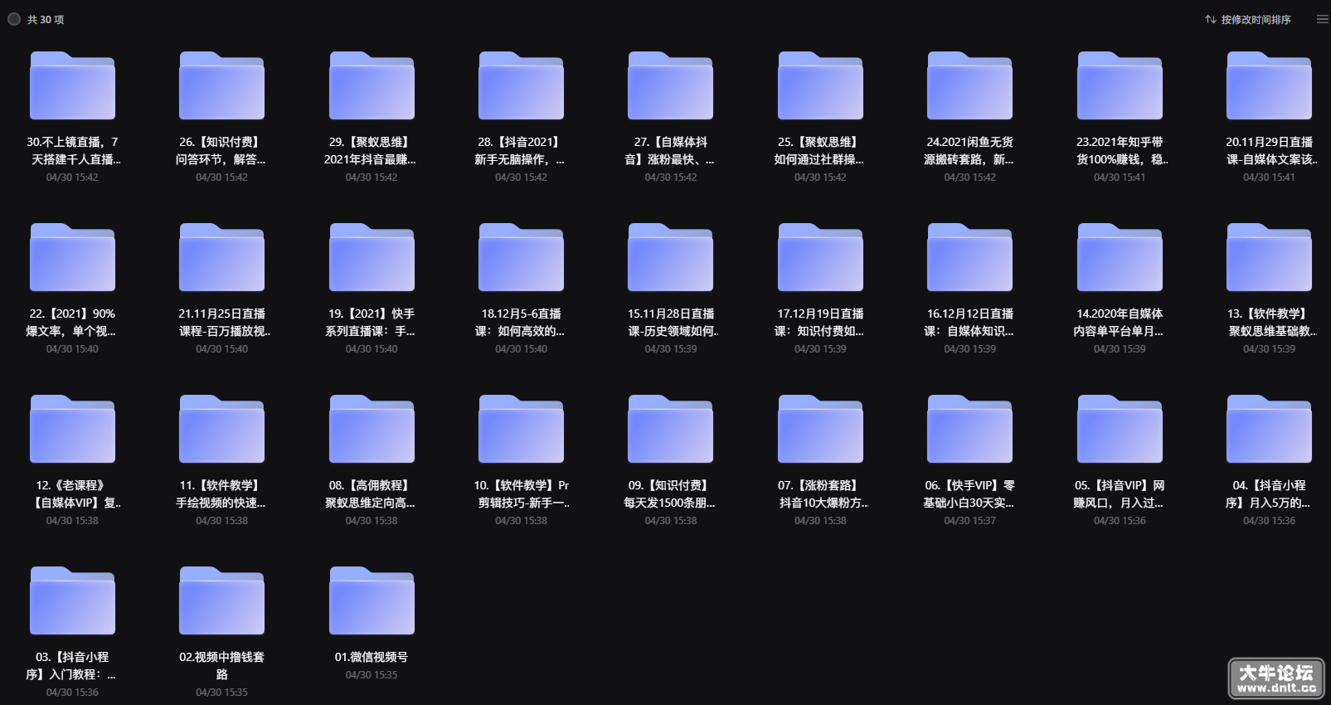Open folder 27.【自媒体抖音】涨粉最快

tap(670, 85)
